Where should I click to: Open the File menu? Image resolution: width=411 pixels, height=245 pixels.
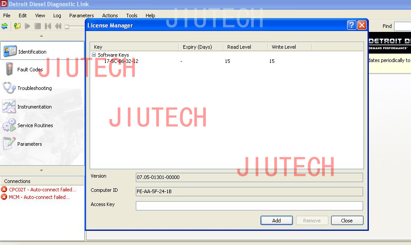(7, 16)
